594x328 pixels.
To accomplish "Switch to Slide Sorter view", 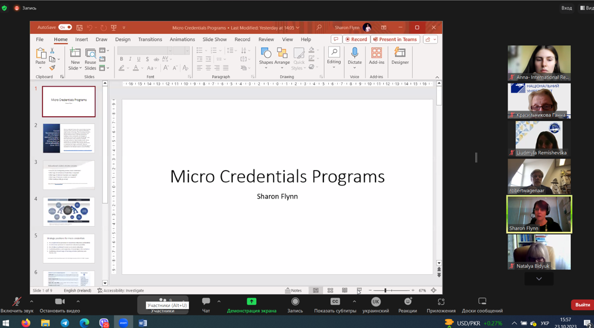I will [x=330, y=290].
